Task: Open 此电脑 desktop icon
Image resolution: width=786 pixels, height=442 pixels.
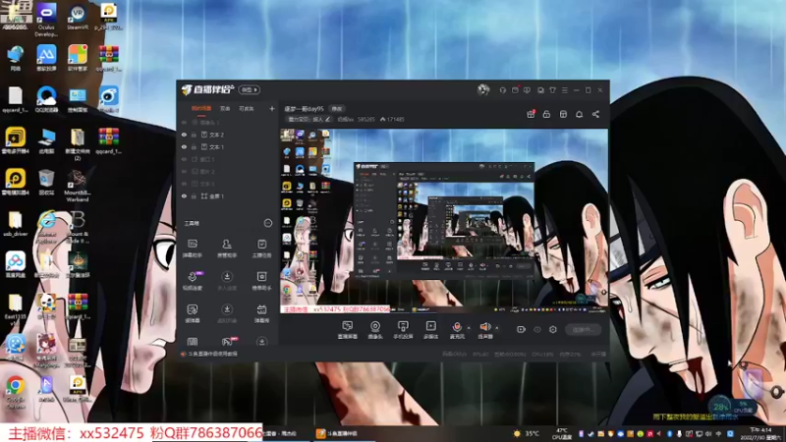Action: click(46, 140)
